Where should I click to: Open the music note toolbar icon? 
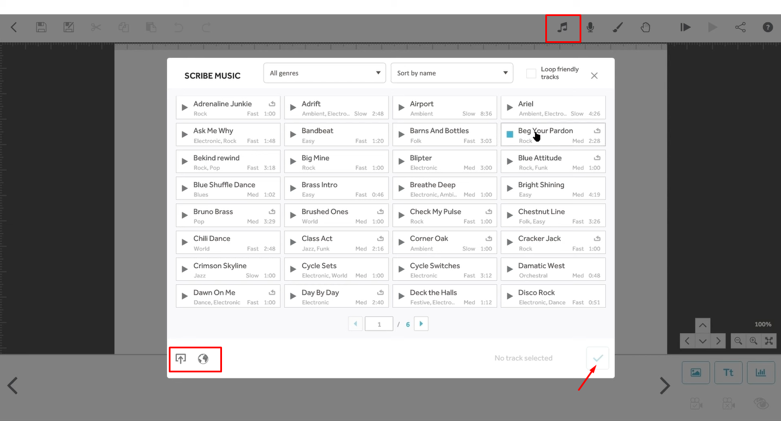[x=563, y=27]
